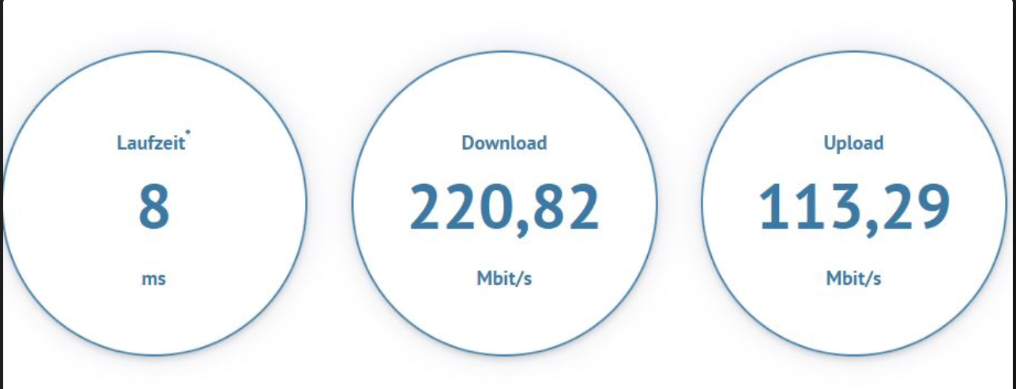Click Mbit/s unit below upload value
1016x389 pixels.
(854, 279)
